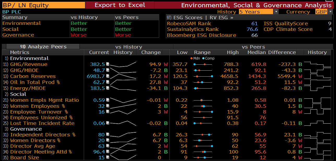The height and width of the screenshot is (161, 336).
Task: Click the BP/ LN Equity ticker field
Action: (43, 5)
